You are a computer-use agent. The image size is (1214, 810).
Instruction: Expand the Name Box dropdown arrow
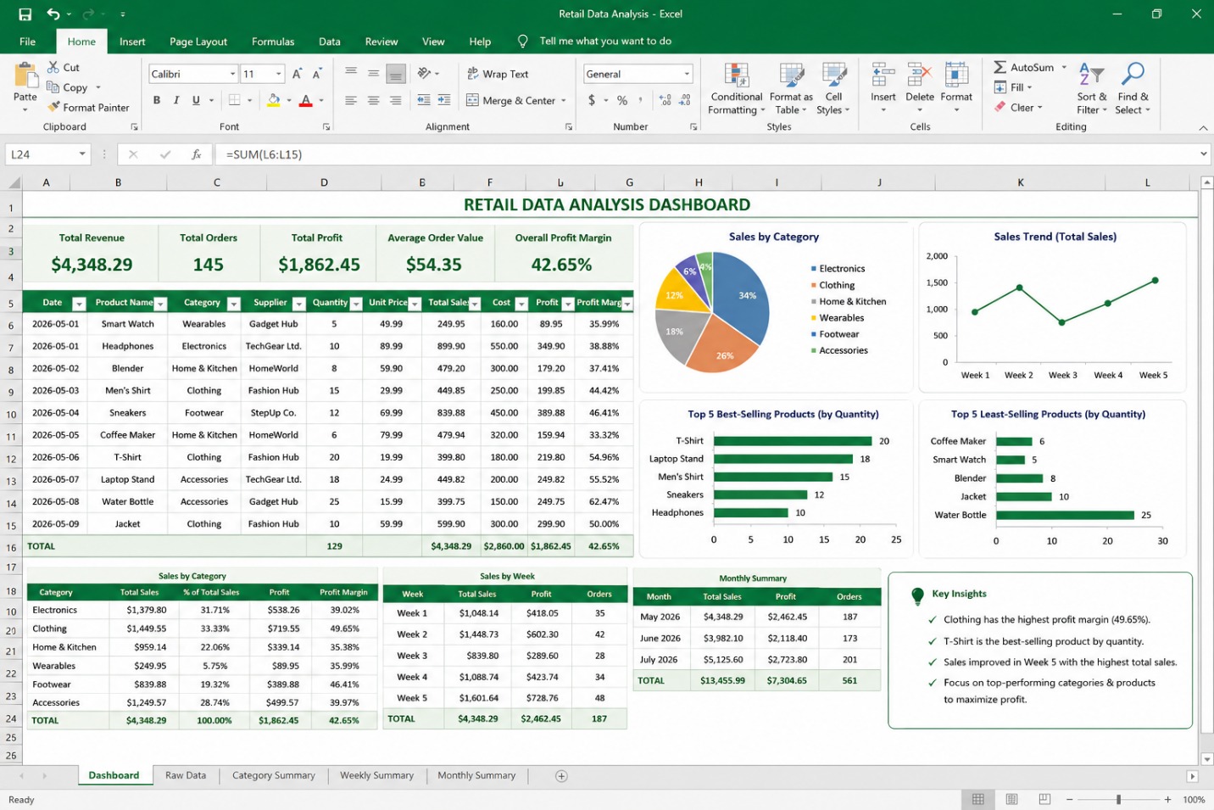coord(82,154)
